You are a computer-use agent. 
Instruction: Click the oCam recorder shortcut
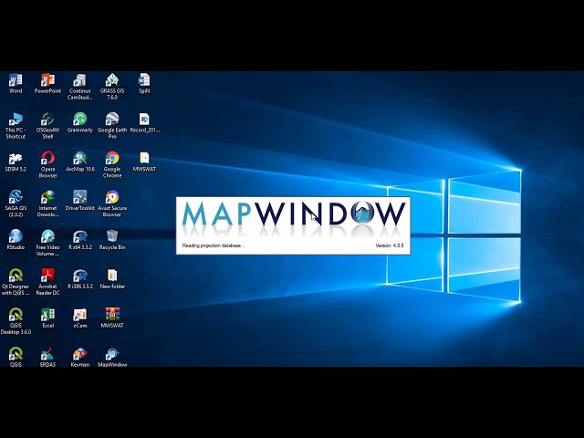tap(79, 318)
